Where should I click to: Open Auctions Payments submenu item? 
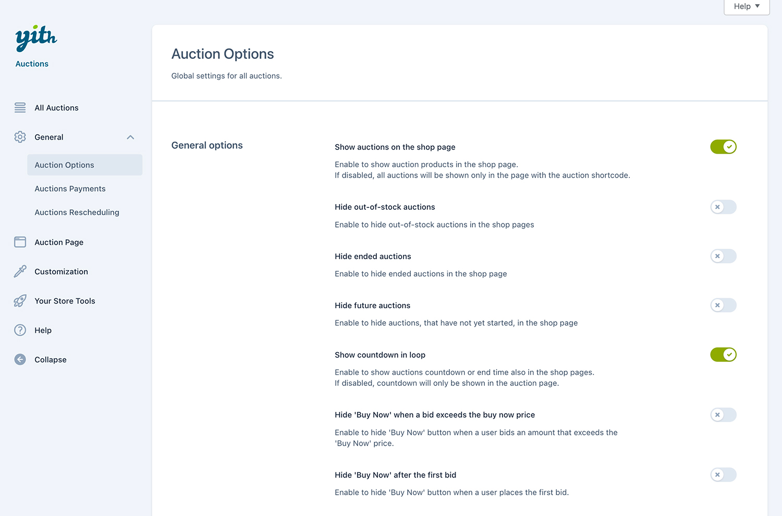point(70,188)
